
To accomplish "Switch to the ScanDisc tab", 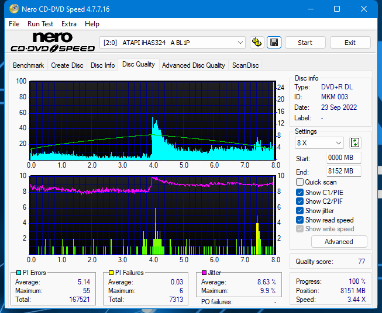I will (245, 65).
